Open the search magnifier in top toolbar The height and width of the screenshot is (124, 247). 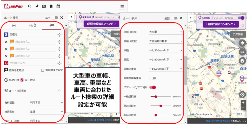click(30, 6)
